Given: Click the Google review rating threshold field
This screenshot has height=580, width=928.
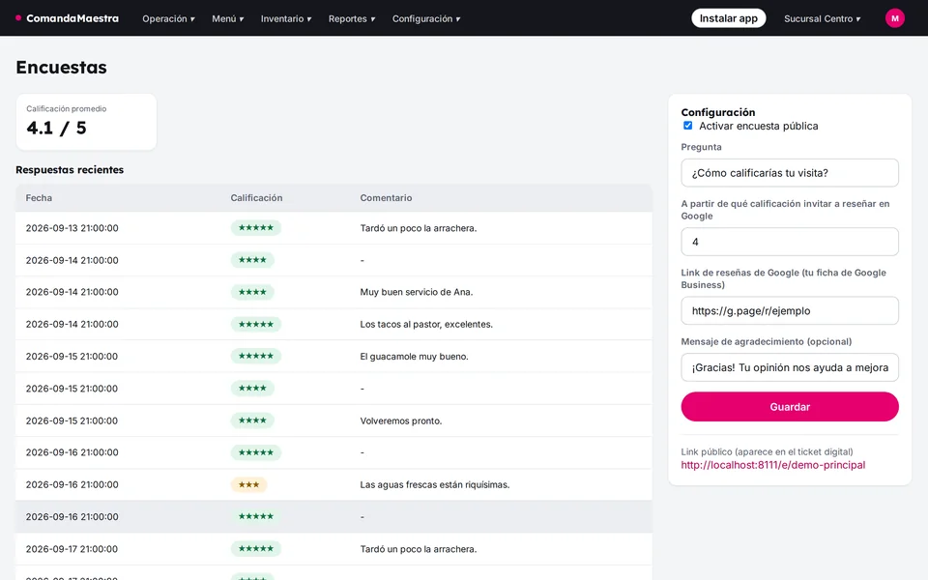Looking at the screenshot, I should pos(790,242).
